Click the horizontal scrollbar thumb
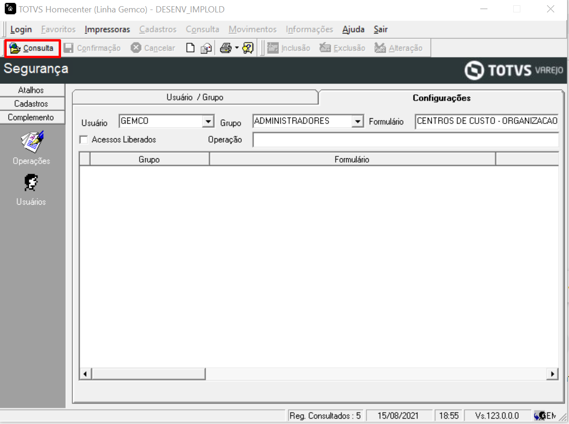Image resolution: width=569 pixels, height=424 pixels. pyautogui.click(x=148, y=374)
